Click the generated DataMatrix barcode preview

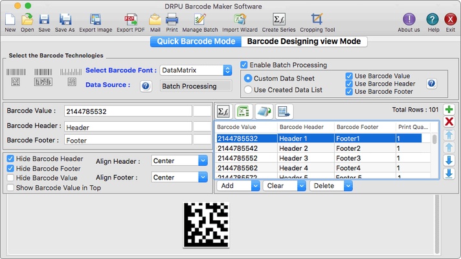tap(206, 225)
